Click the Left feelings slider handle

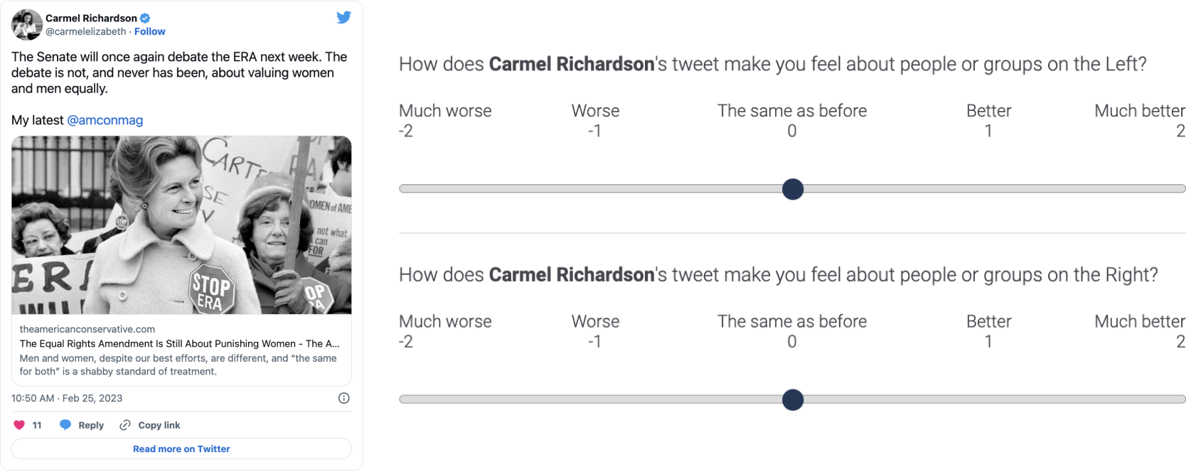[793, 189]
